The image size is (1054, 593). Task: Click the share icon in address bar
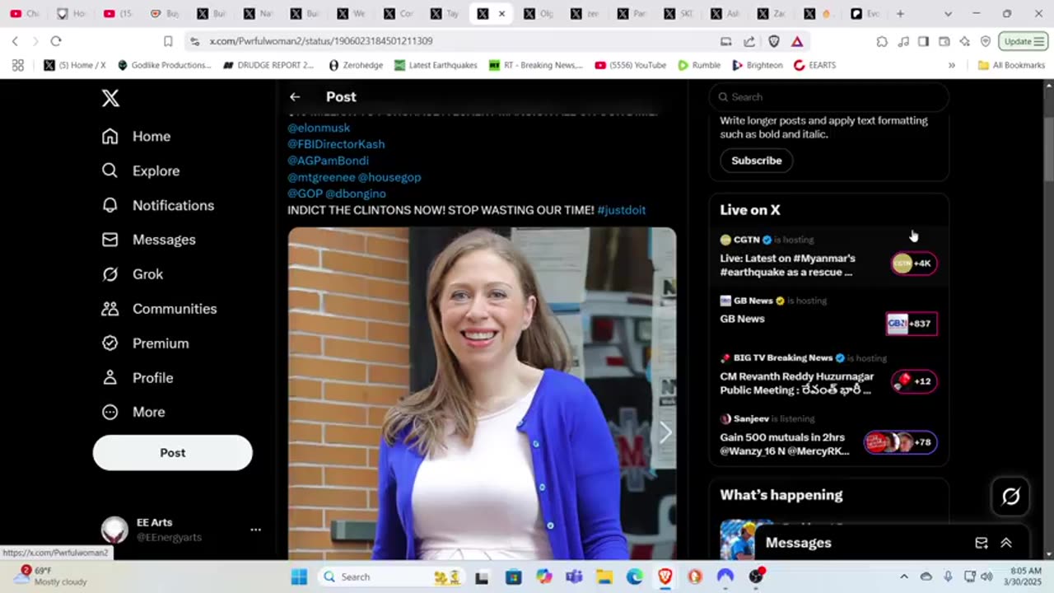click(x=749, y=41)
